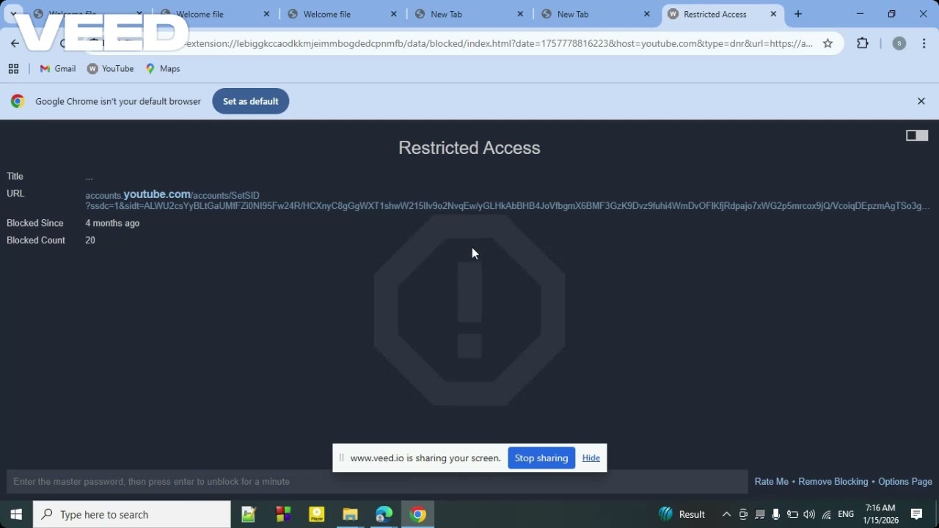Open the Options Page link
Image resolution: width=939 pixels, height=528 pixels.
905,482
